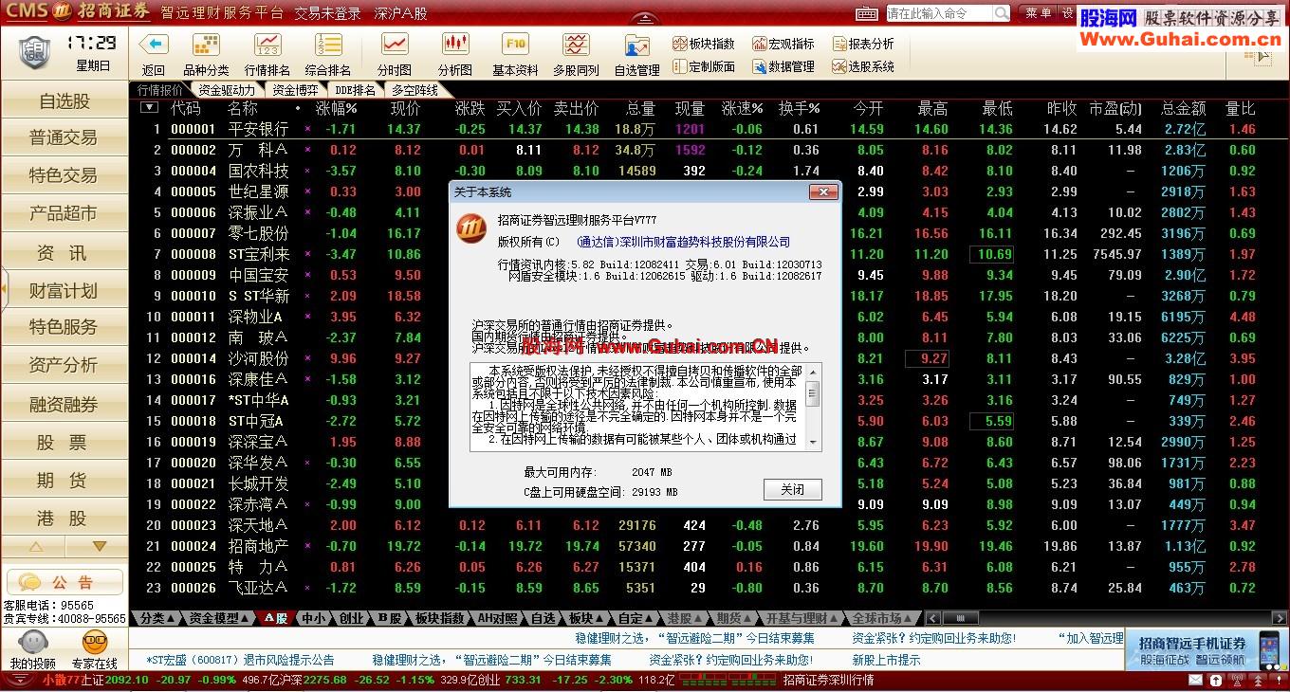Select 自选股 in left sidebar

pos(64,101)
